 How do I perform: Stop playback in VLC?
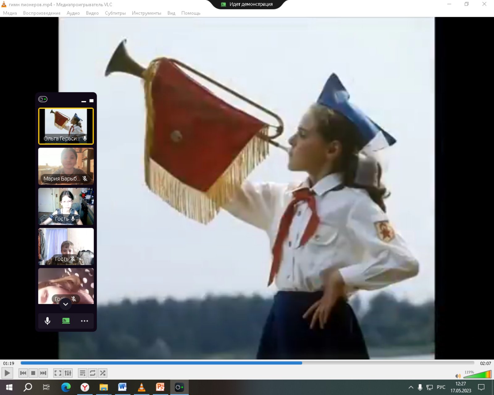coord(33,373)
